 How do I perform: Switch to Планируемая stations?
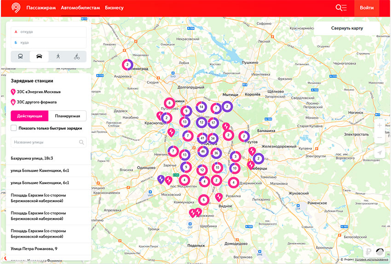[67, 116]
